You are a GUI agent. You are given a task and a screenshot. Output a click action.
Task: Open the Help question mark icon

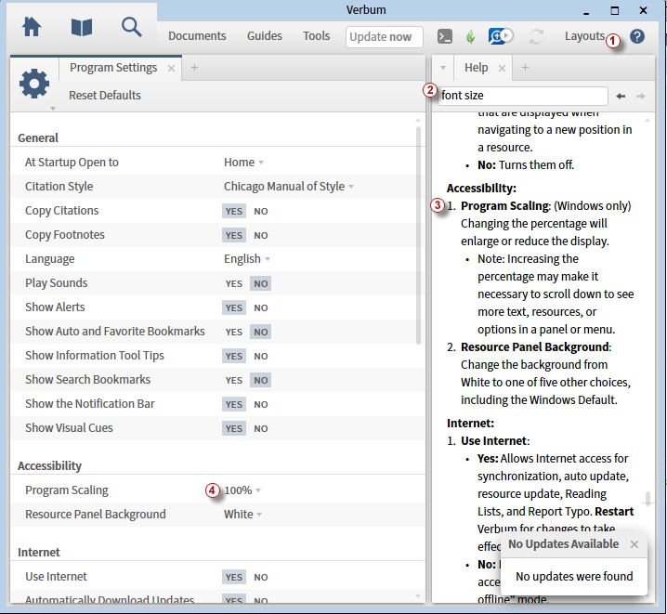[637, 36]
